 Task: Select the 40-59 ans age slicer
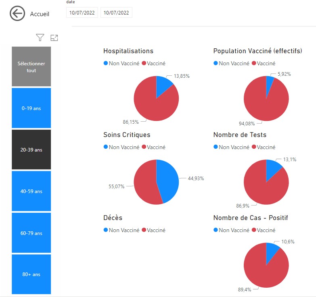click(x=31, y=191)
